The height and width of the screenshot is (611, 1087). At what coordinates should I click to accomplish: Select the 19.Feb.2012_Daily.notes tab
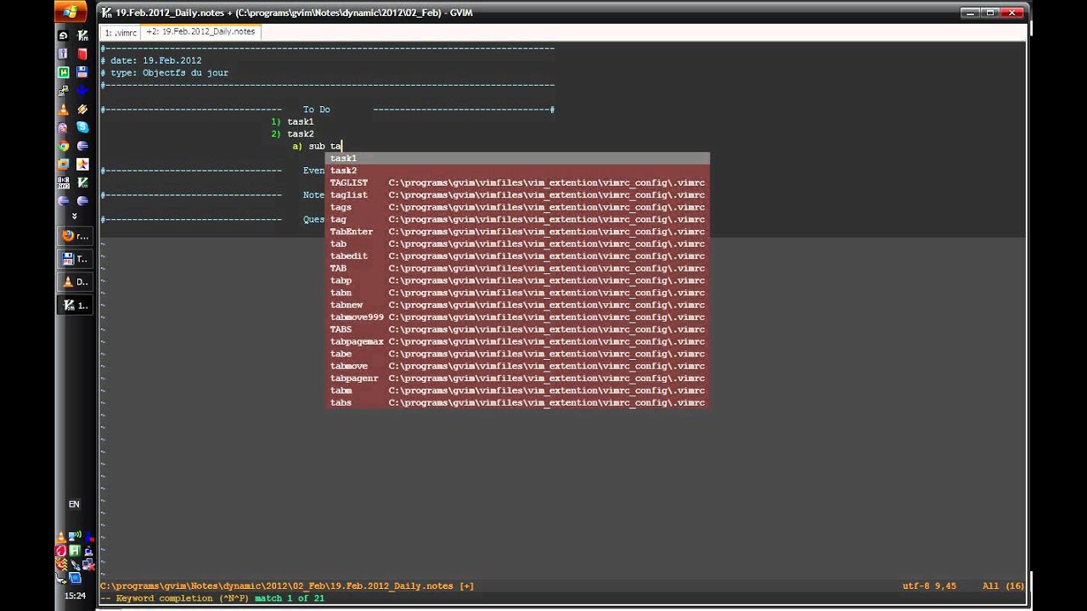click(200, 31)
